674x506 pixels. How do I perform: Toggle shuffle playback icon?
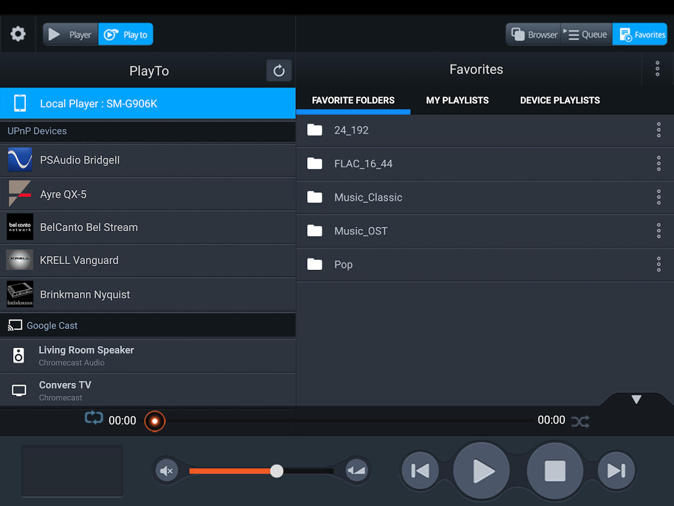click(x=581, y=421)
